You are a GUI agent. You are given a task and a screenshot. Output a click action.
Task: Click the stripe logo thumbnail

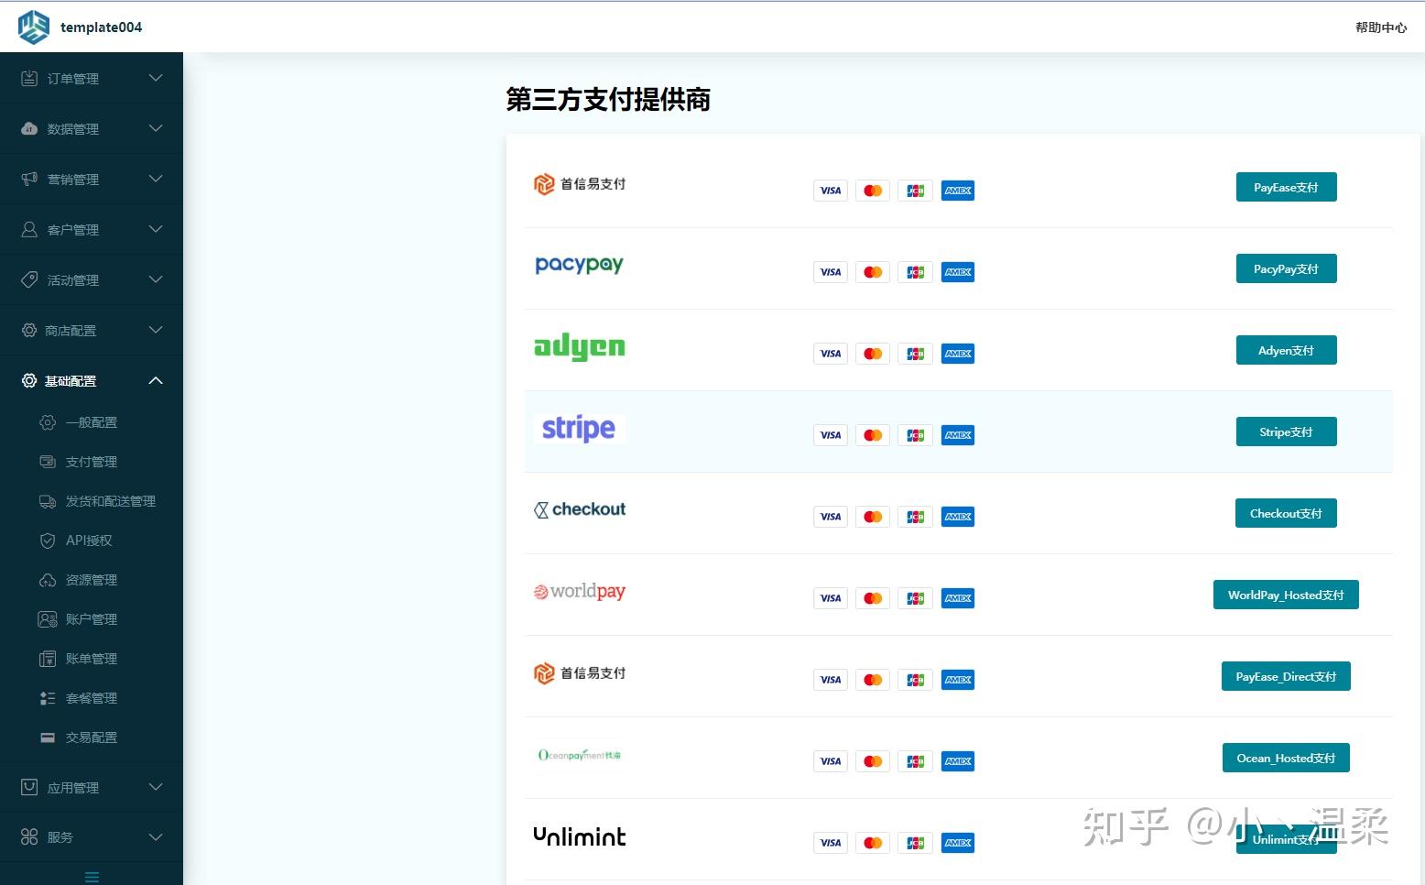(x=579, y=428)
